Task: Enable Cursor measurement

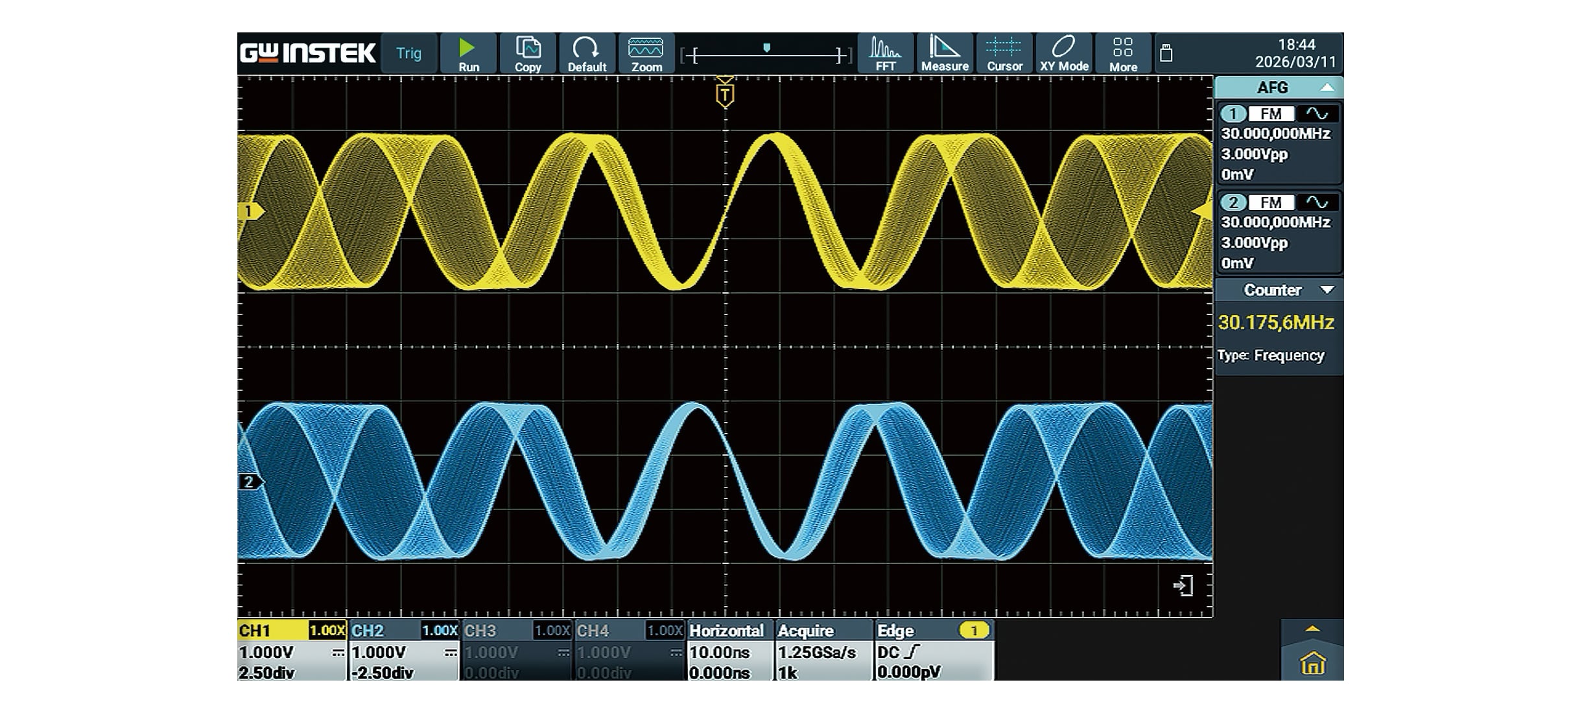Action: point(1004,53)
